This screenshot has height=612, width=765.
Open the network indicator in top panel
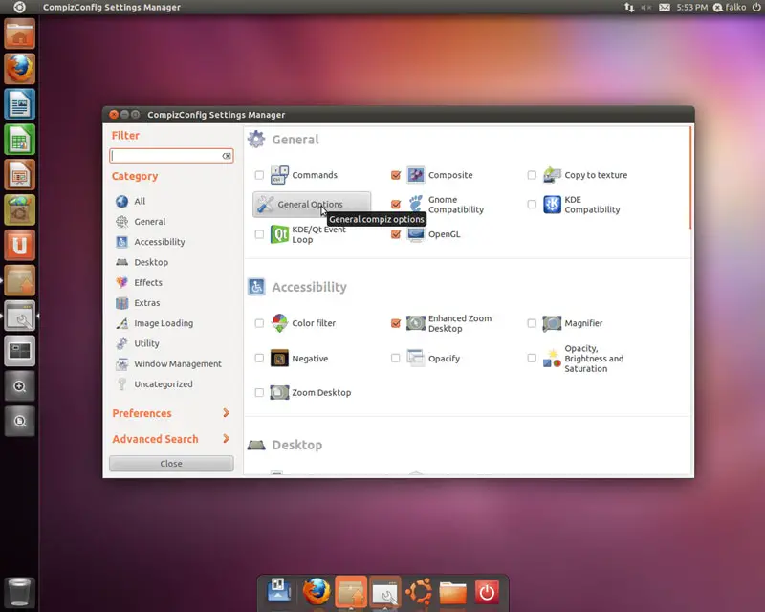point(629,7)
